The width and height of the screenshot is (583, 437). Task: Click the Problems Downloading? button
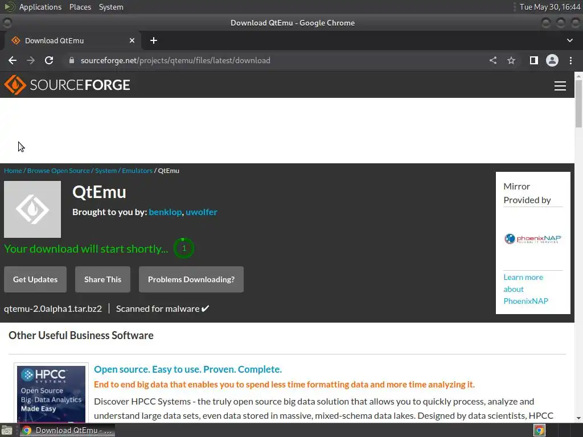pyautogui.click(x=191, y=279)
